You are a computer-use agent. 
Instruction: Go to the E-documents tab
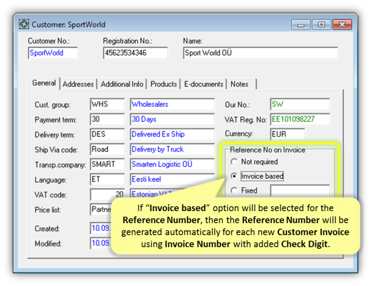click(203, 84)
